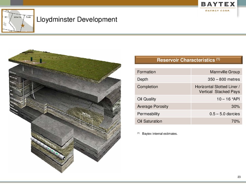The image size is (246, 185).
Task: Click page number 23
Action: pos(239,177)
